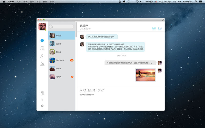The width and height of the screenshot is (205, 128).
Task: Open the organization chart view in sidebar
Action: [42, 48]
